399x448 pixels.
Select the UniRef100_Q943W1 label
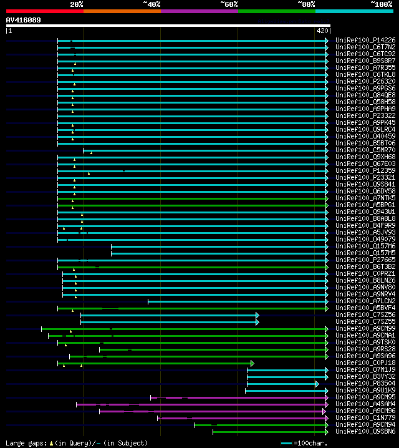365,212
